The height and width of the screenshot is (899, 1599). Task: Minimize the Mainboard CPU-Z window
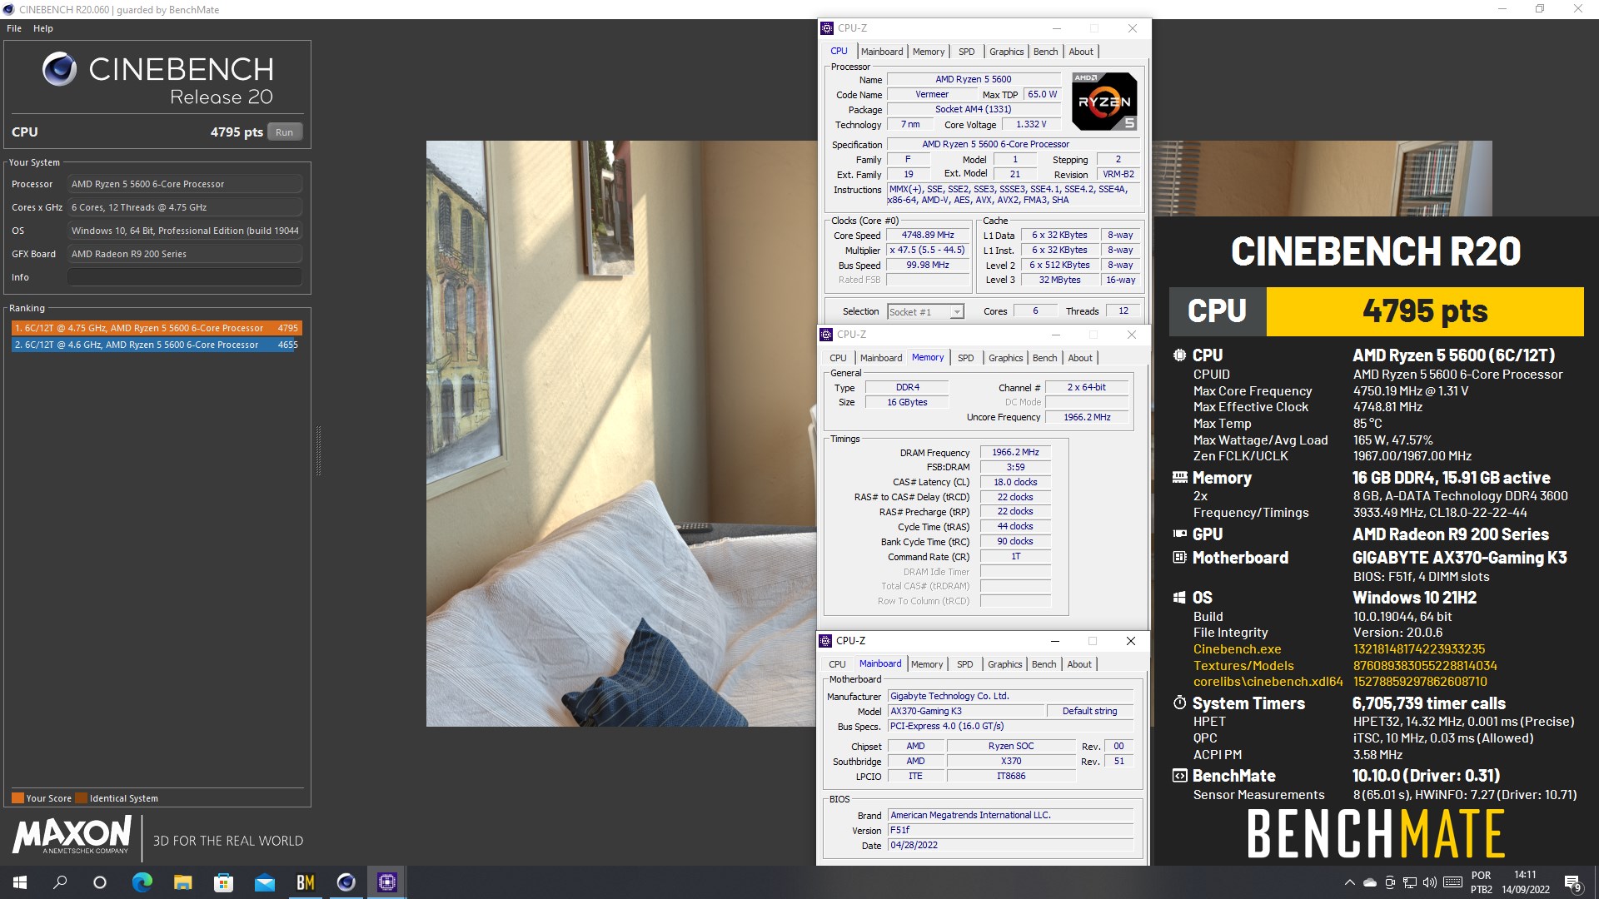tap(1054, 641)
